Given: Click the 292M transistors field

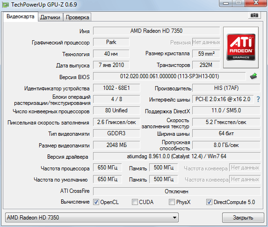Looking at the screenshot, I should [x=206, y=65].
